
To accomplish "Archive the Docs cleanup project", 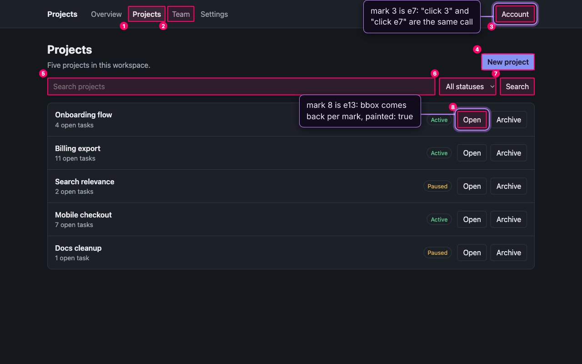I will (509, 253).
